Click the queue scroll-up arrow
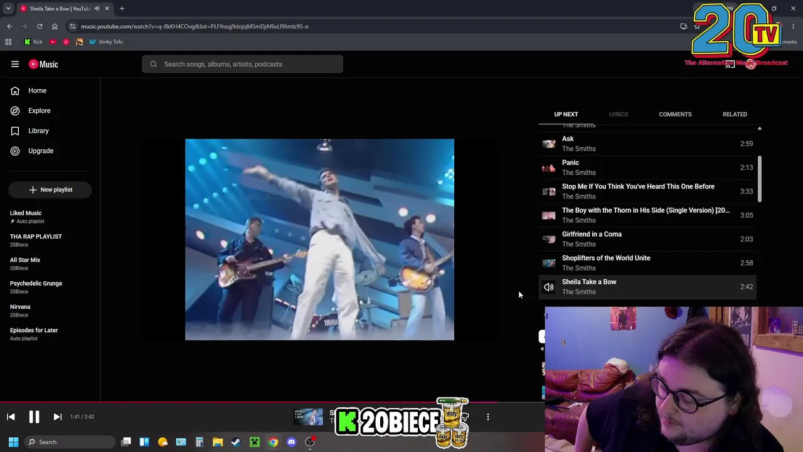The width and height of the screenshot is (803, 452). (760, 128)
